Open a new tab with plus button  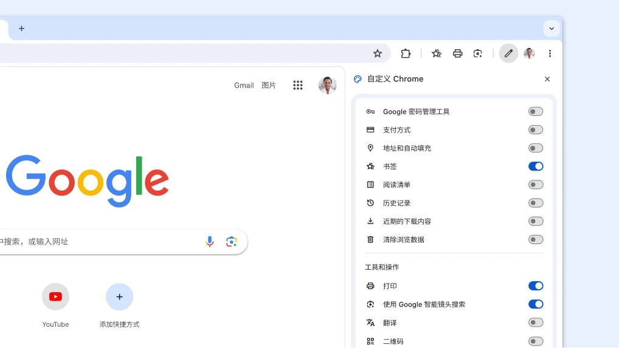click(22, 29)
